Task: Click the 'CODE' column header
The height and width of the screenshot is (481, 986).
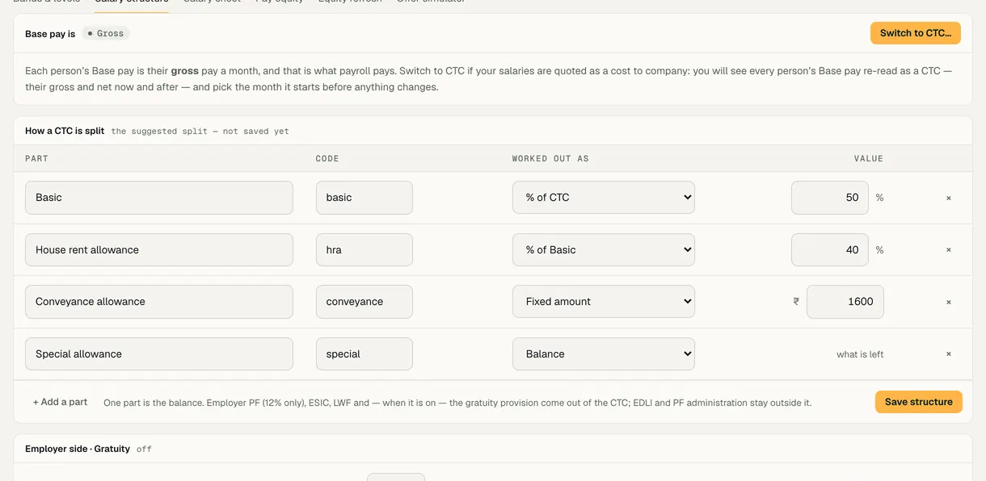Action: [x=327, y=159]
